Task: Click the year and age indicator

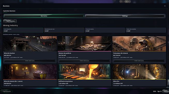Action: [157, 91]
